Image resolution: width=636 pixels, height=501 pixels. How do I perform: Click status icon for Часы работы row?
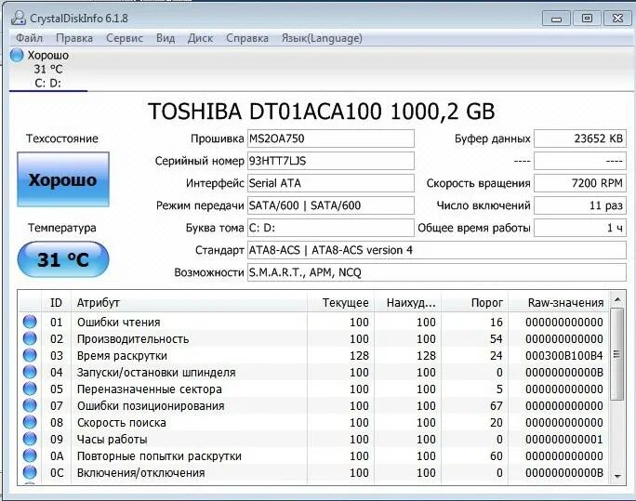point(30,439)
